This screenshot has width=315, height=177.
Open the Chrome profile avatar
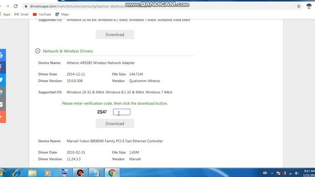309,6
